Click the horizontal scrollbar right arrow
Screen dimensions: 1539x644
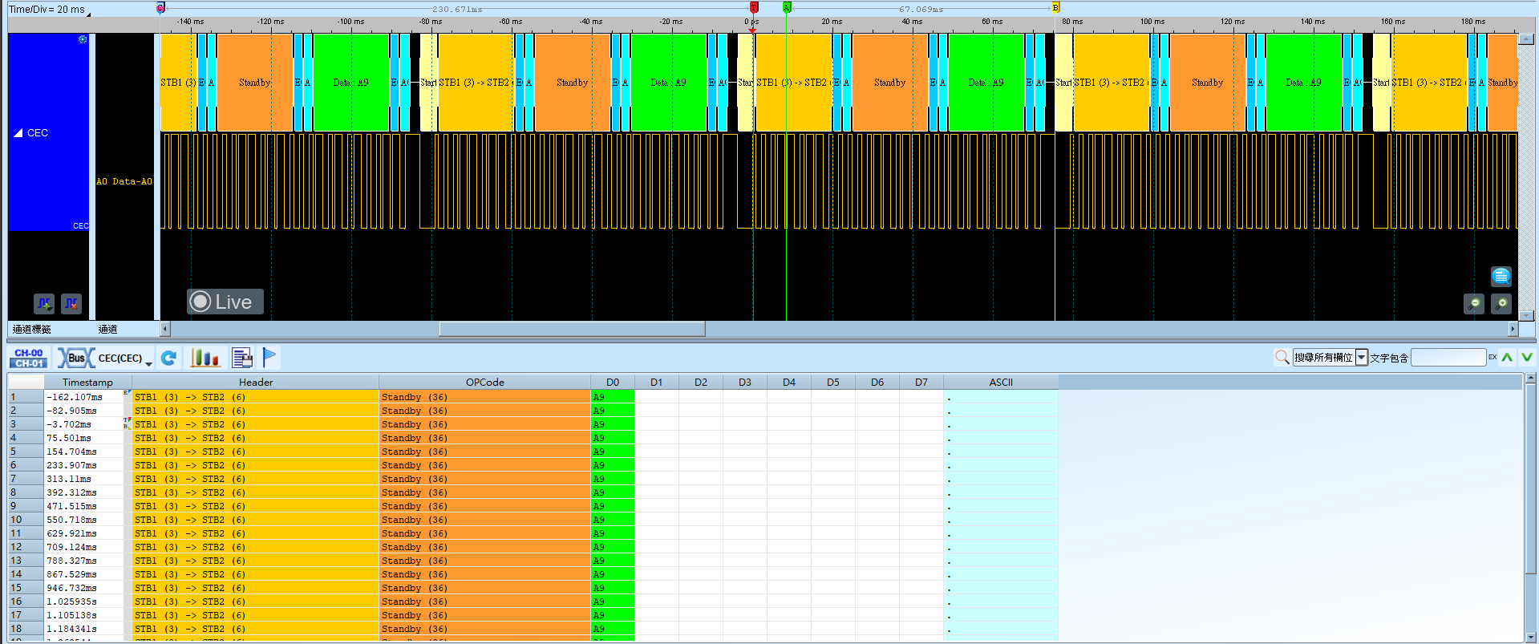point(1513,329)
